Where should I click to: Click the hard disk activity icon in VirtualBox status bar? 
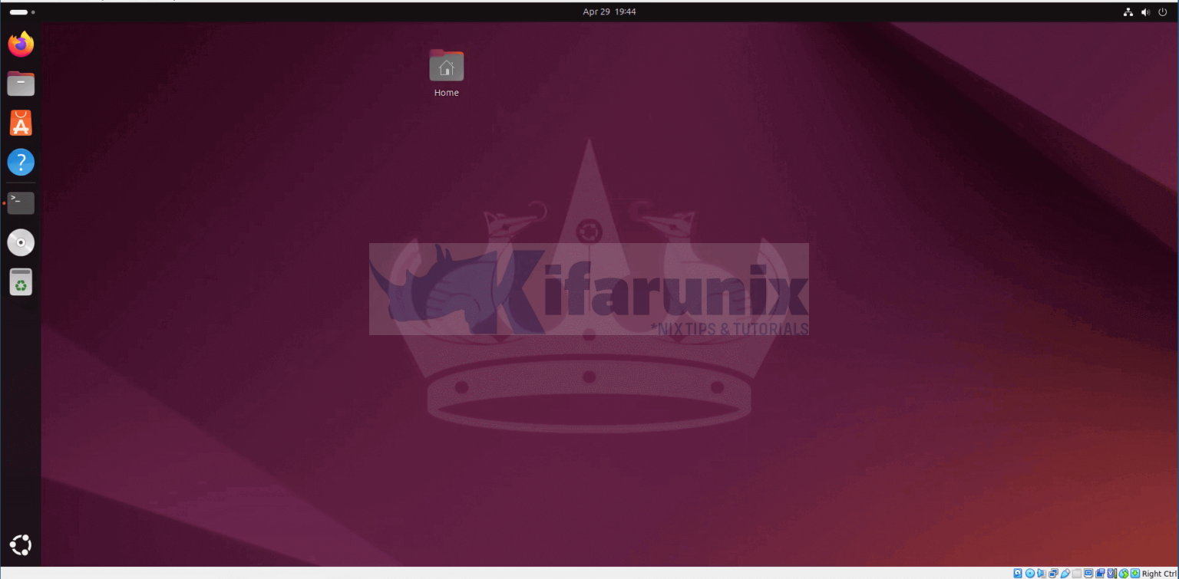(x=1018, y=573)
